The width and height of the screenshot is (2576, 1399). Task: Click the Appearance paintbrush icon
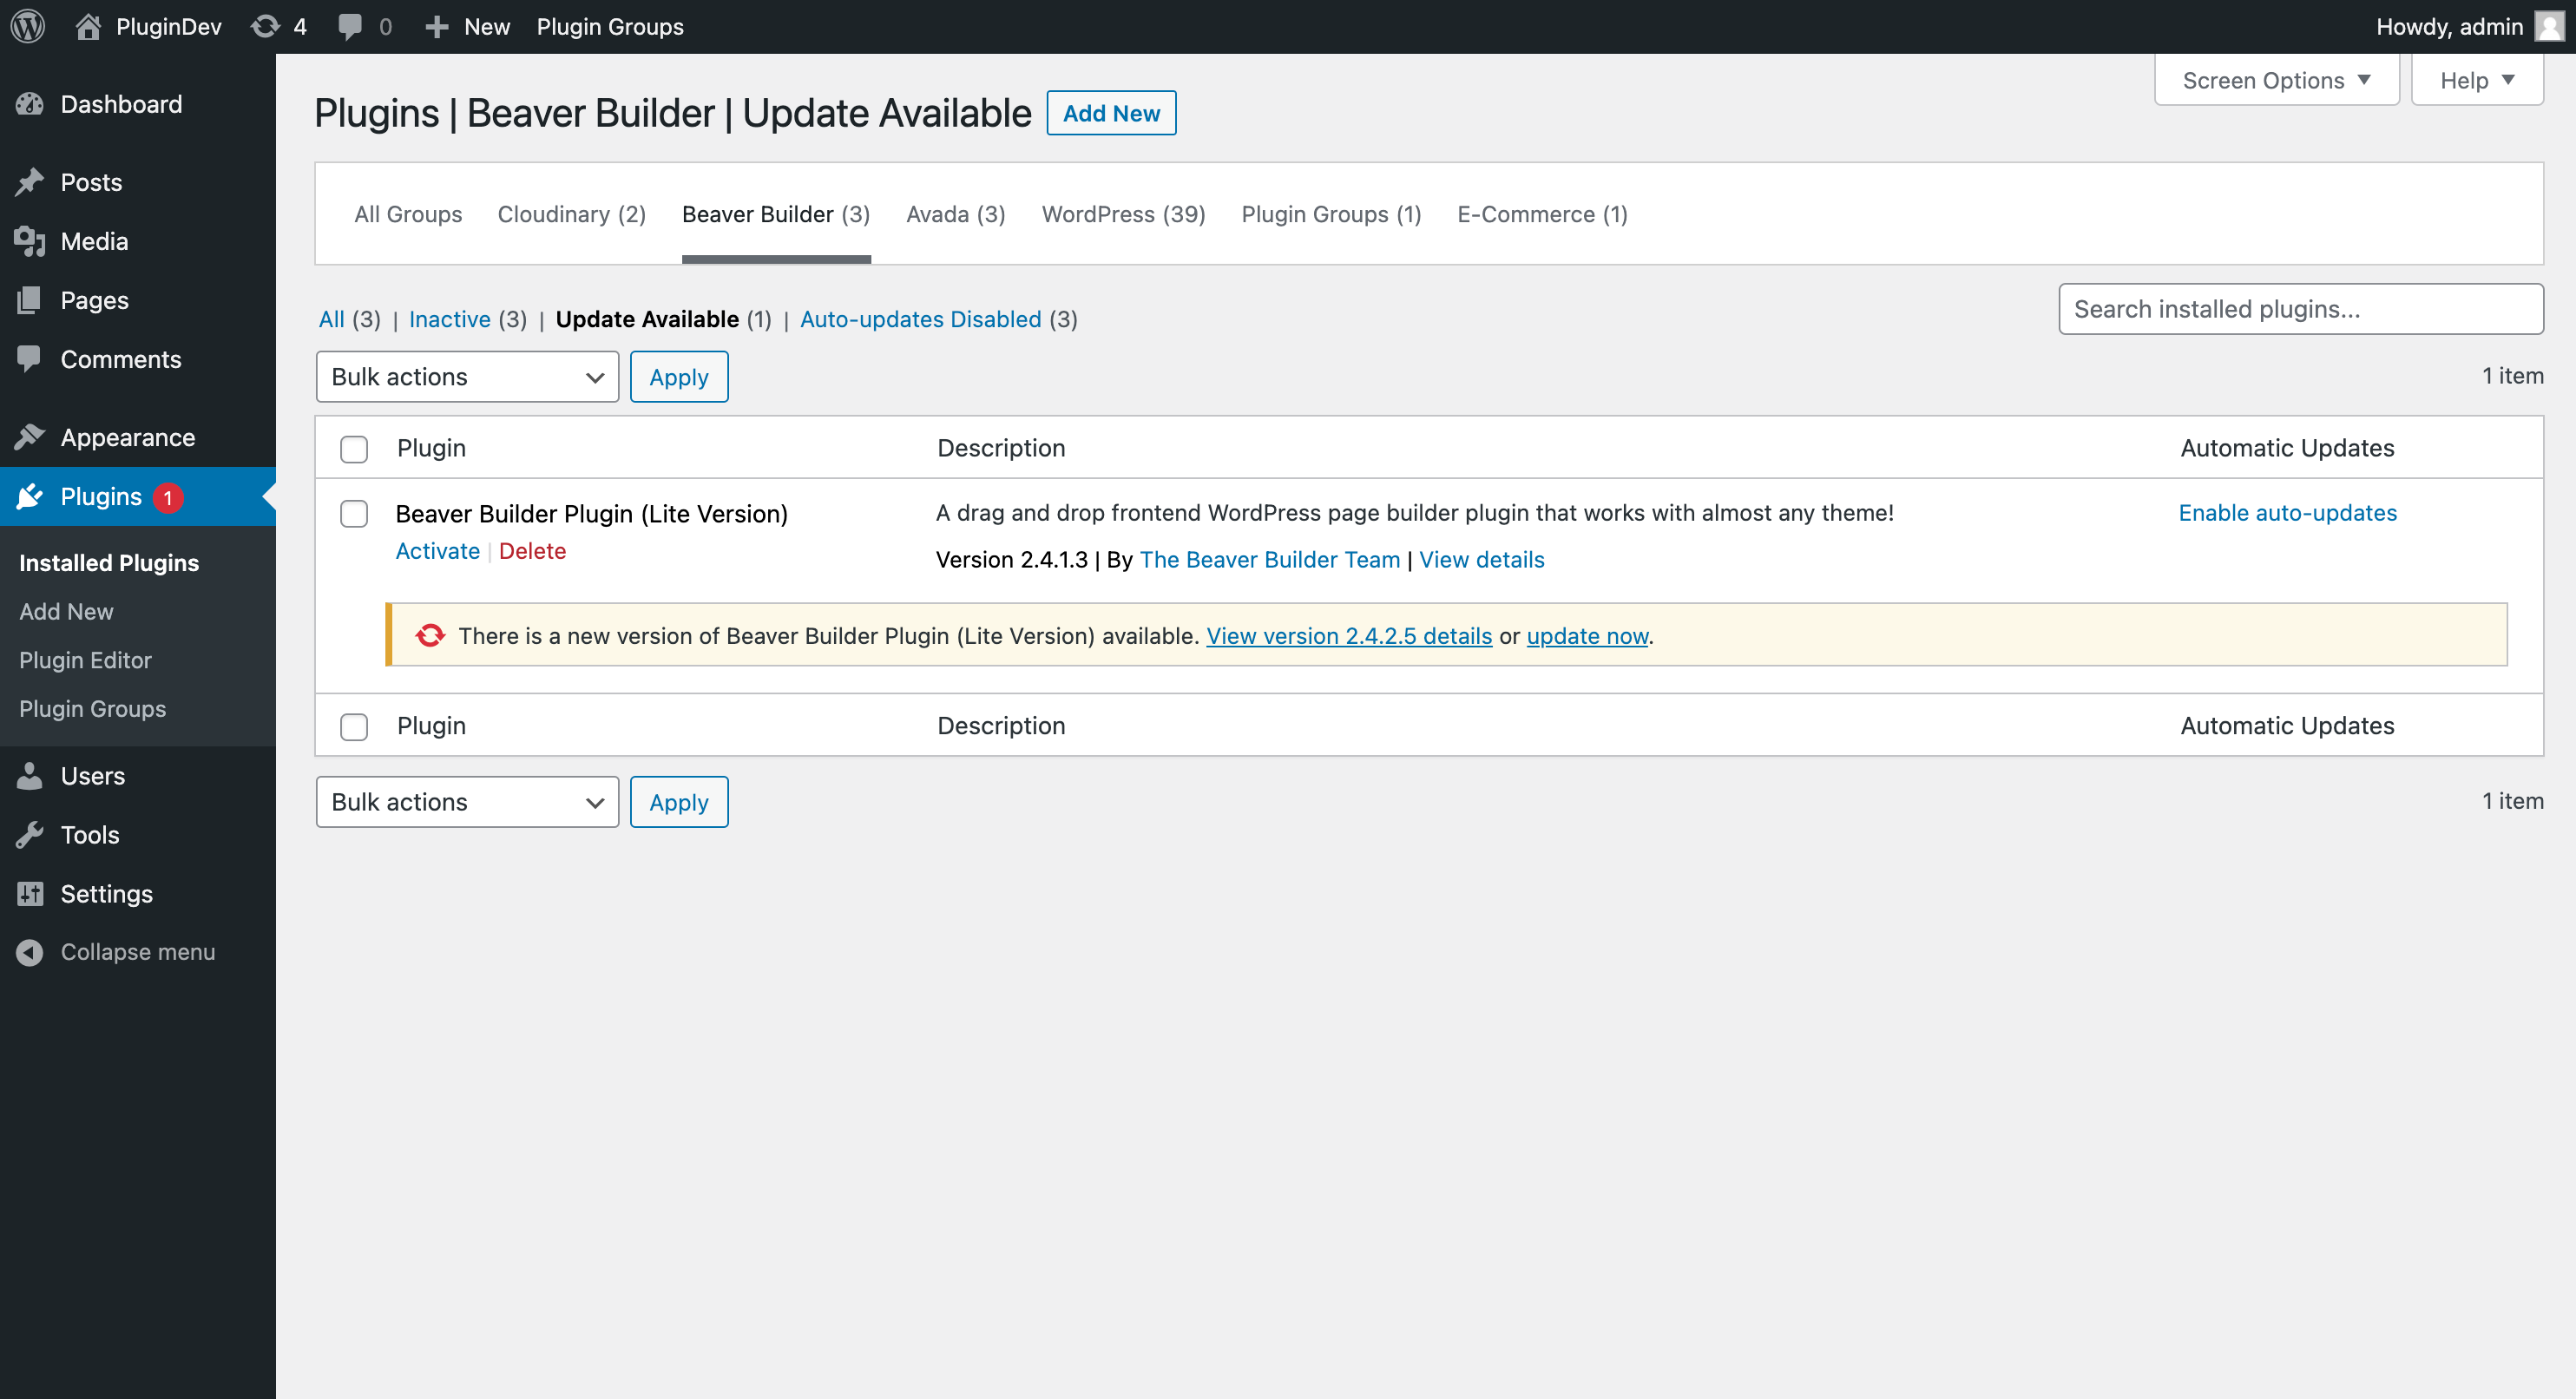point(30,437)
